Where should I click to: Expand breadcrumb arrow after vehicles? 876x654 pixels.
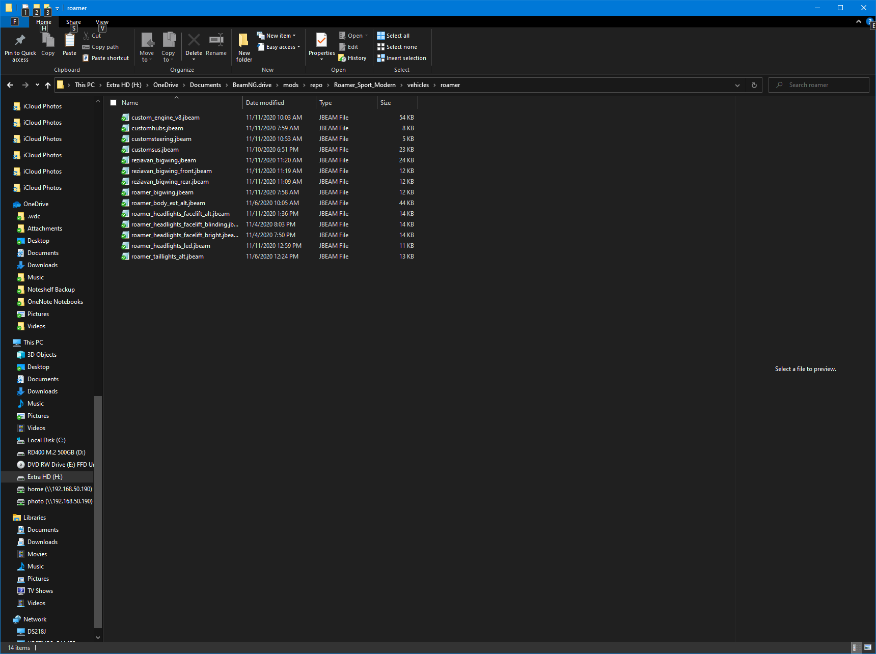click(x=435, y=85)
